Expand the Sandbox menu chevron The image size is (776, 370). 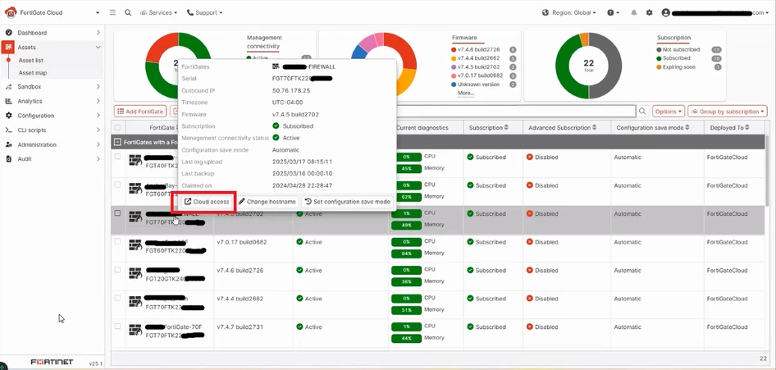click(98, 87)
